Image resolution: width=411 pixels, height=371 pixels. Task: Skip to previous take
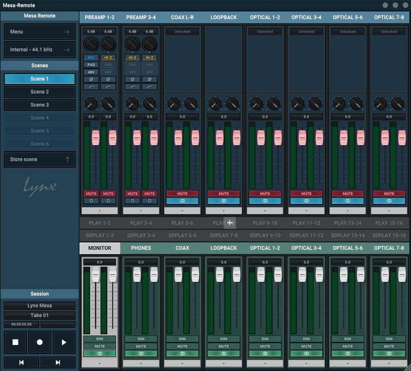click(x=21, y=362)
